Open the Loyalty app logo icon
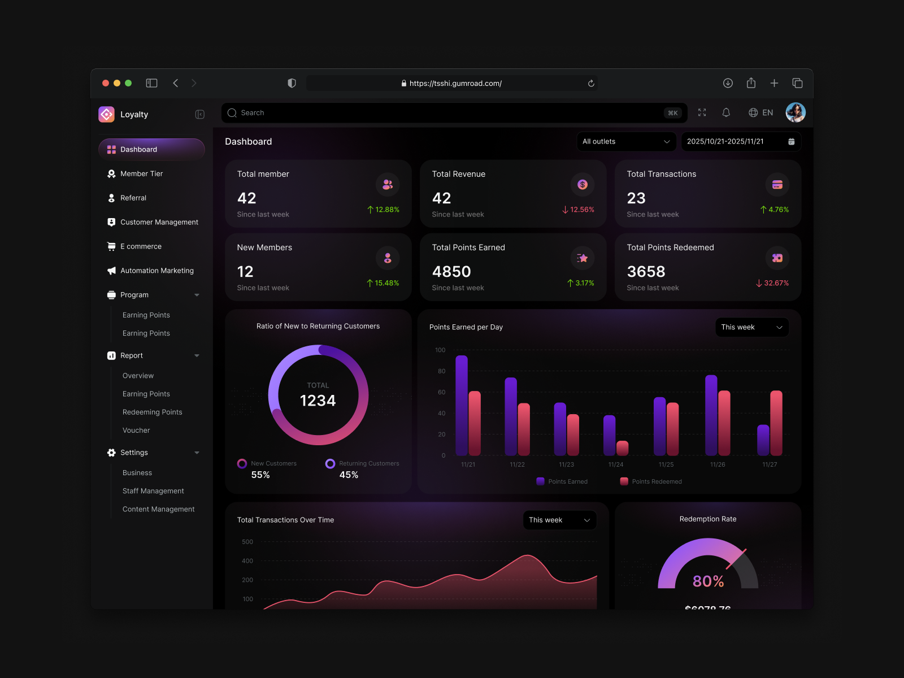 coord(106,114)
